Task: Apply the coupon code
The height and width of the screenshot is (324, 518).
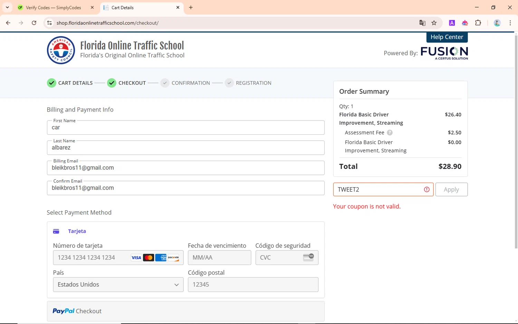Action: pyautogui.click(x=451, y=189)
